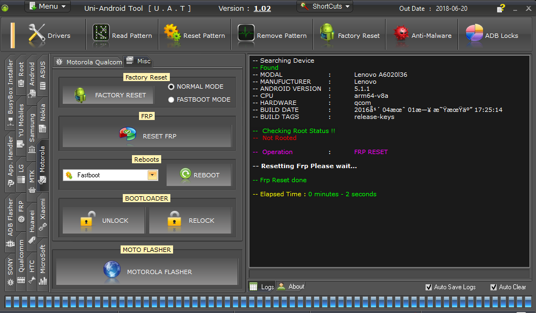This screenshot has width=536, height=313.
Task: Open the Menu dropdown
Action: click(48, 6)
